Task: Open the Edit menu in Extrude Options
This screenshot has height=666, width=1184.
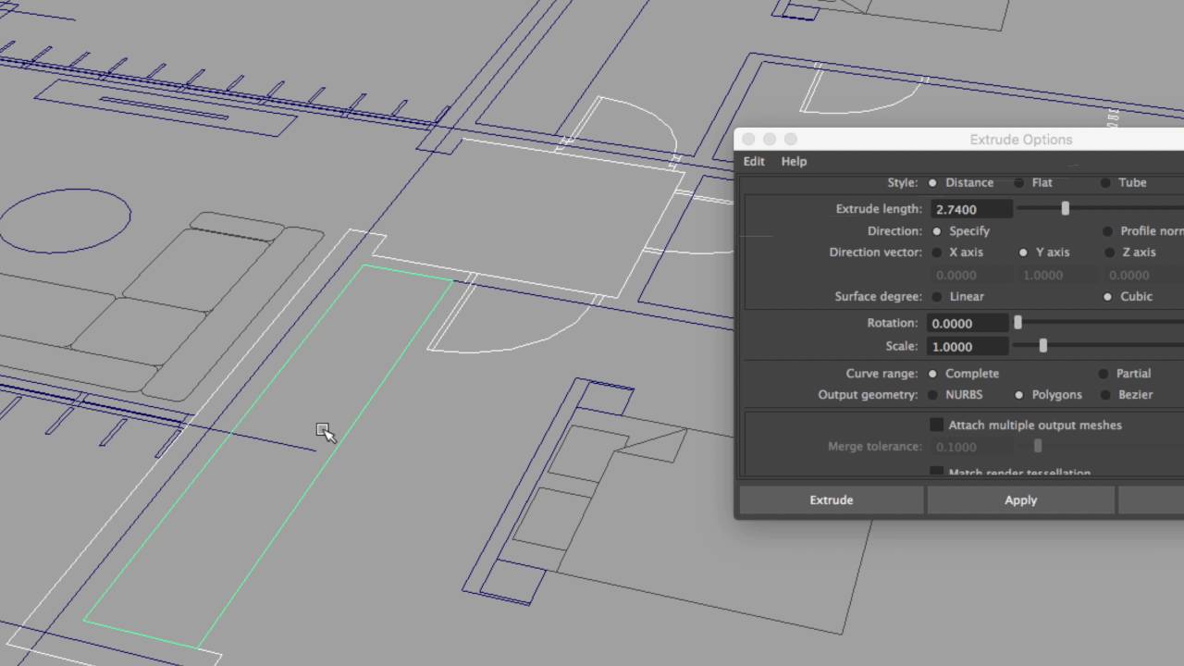Action: point(754,161)
